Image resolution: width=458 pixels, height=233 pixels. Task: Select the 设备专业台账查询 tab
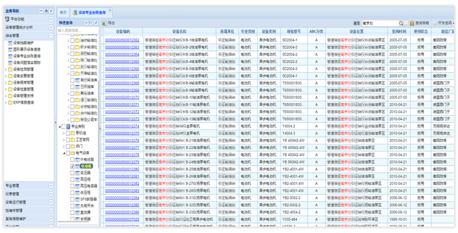pos(91,13)
